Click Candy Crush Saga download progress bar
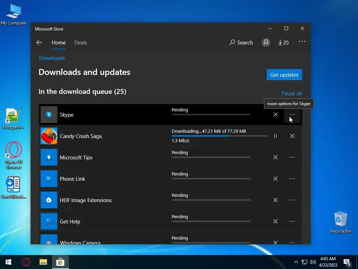The height and width of the screenshot is (269, 358). pyautogui.click(x=220, y=136)
